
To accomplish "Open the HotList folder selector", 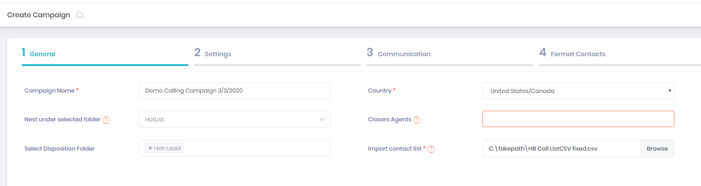I will (x=235, y=119).
